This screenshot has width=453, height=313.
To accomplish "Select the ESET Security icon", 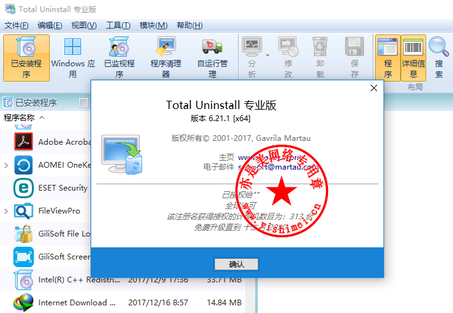I will [x=24, y=188].
